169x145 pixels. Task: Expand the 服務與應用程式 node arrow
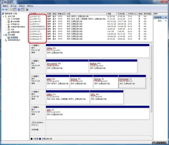click(x=3, y=40)
